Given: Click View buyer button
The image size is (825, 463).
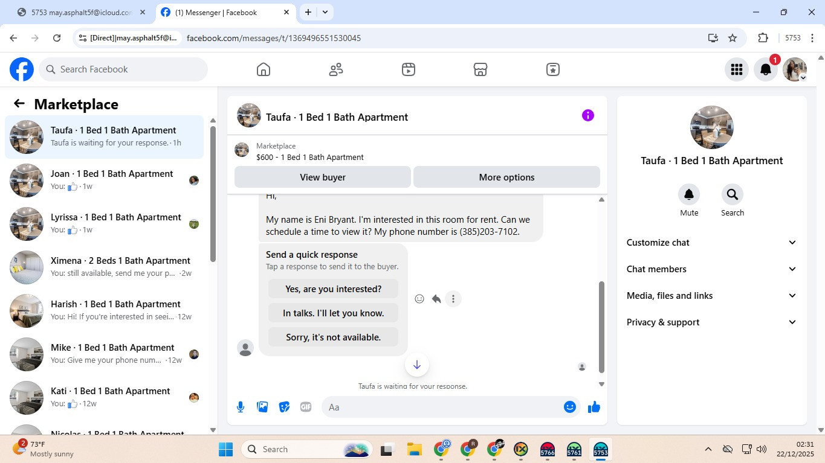Looking at the screenshot, I should click(323, 177).
